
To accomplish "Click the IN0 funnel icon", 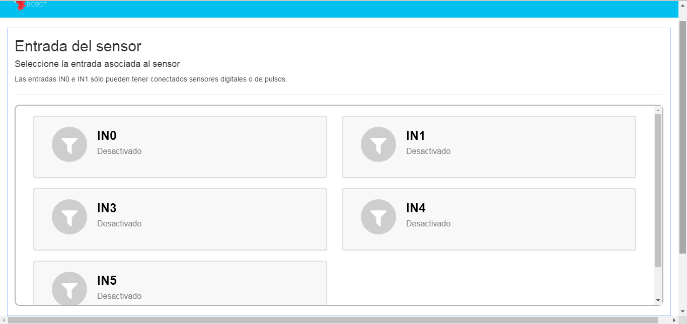I will click(69, 144).
